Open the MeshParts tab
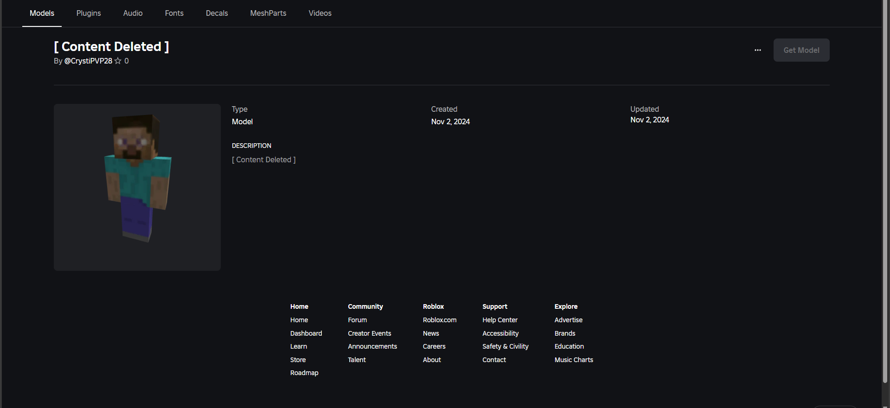The image size is (890, 408). (269, 13)
